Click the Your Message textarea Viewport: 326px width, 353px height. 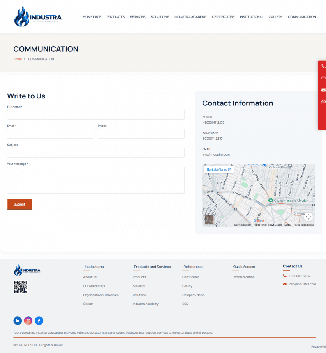(96, 180)
